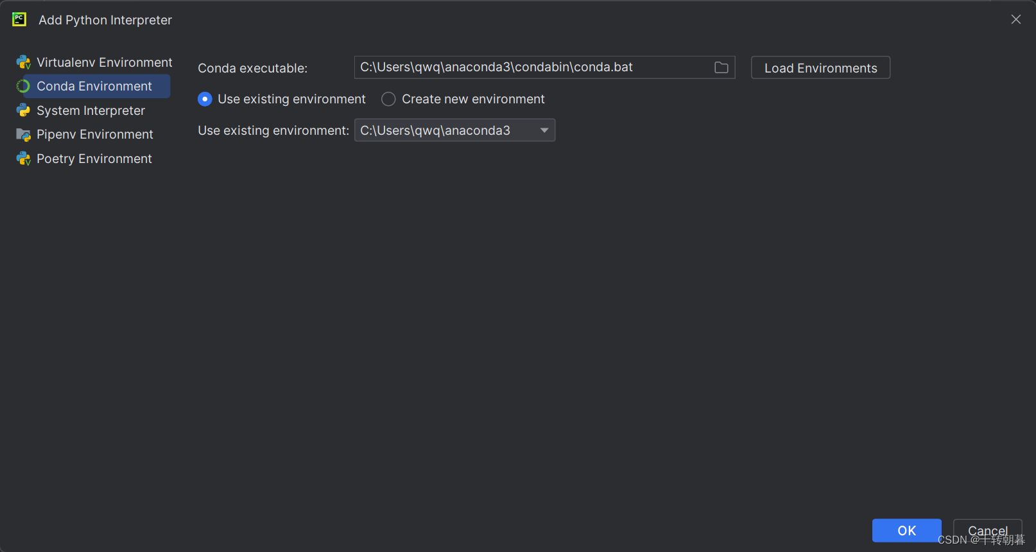Click the 'Conda executable:' label
Screen dimensions: 1036x552
tap(253, 68)
